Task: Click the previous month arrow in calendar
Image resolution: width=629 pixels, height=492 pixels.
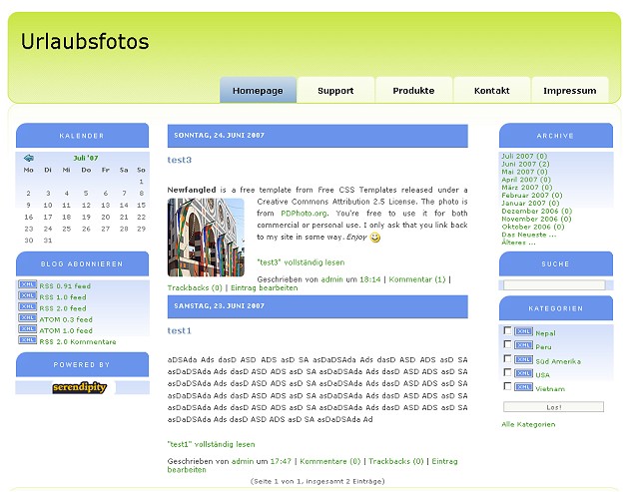Action: pos(29,158)
